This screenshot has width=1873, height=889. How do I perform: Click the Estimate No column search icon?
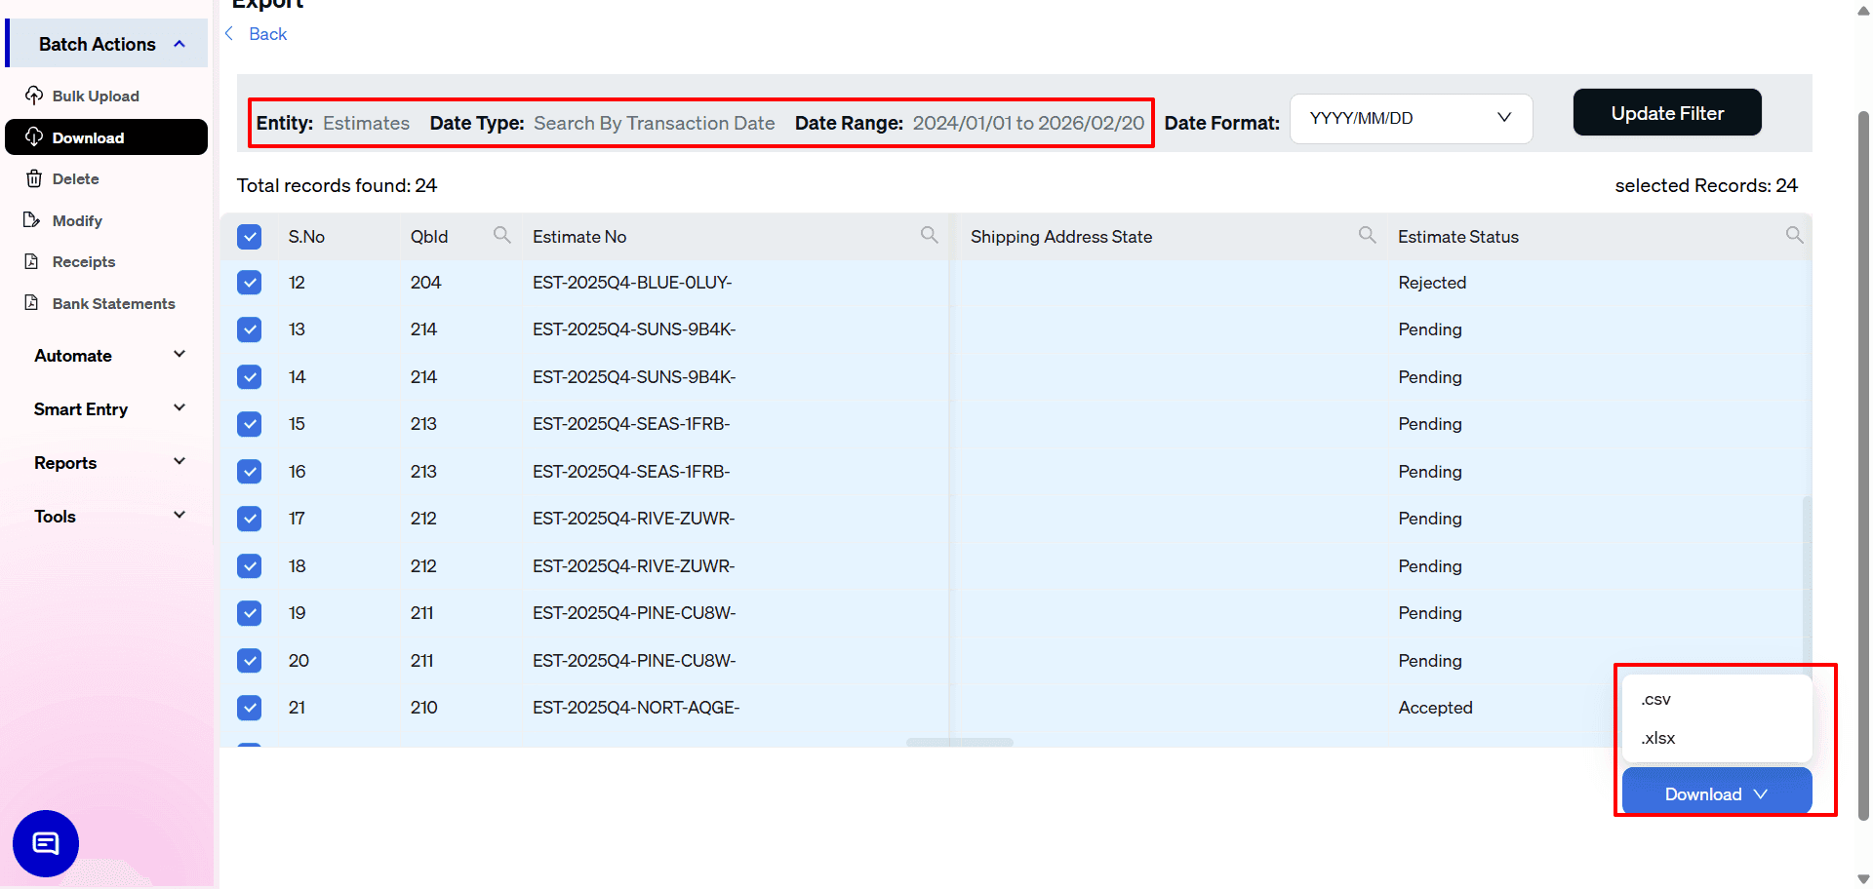[x=929, y=235]
